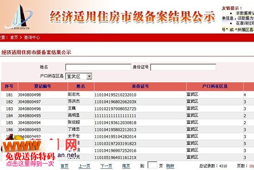Click the 身份证号 column header
This screenshot has width=254, height=170.
coord(140,86)
